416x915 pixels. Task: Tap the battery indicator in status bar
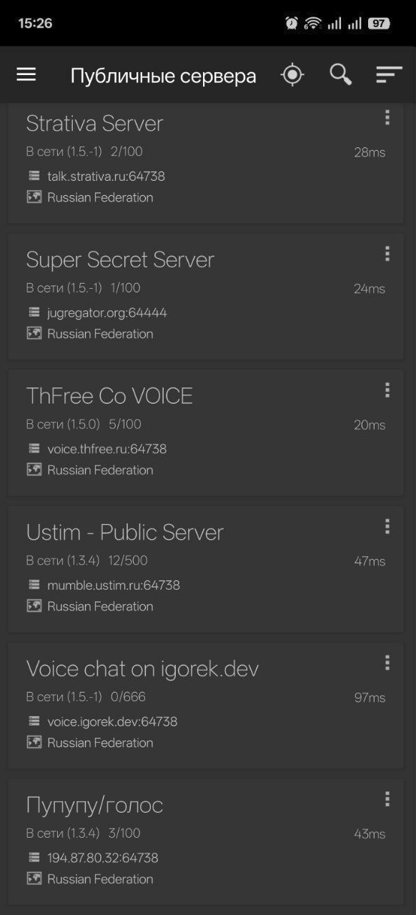379,24
